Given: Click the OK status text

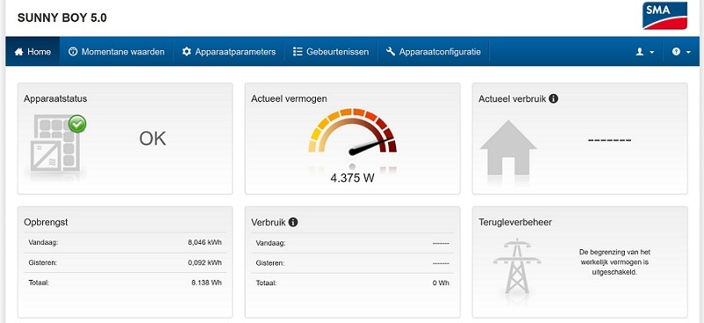Looking at the screenshot, I should [152, 139].
